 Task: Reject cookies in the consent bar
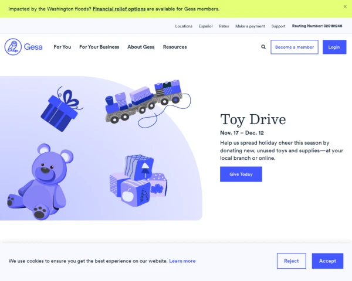[x=291, y=261]
